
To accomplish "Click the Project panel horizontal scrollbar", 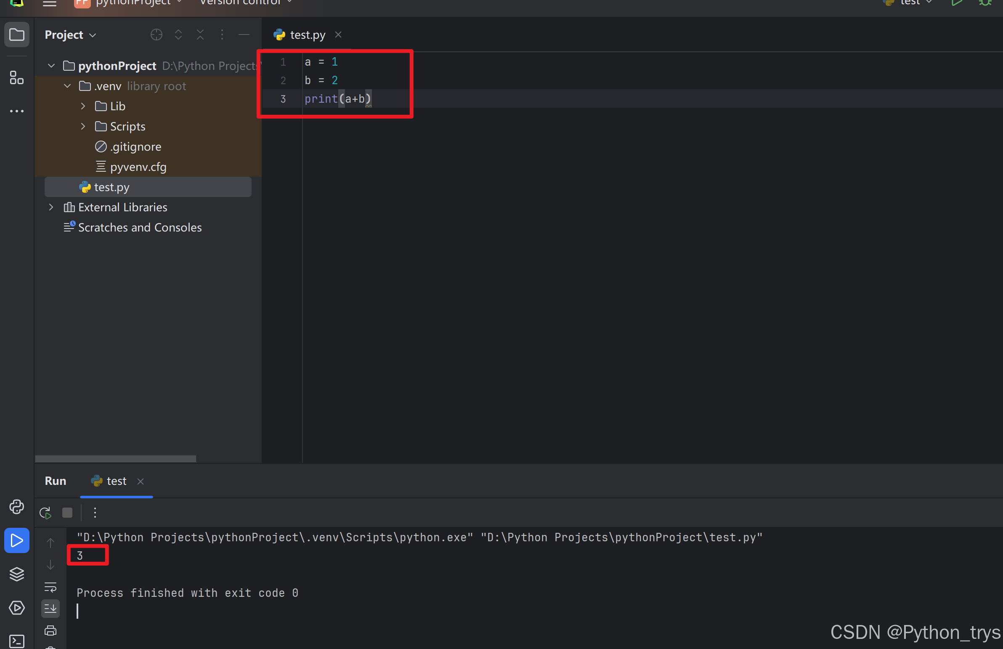I will tap(115, 458).
